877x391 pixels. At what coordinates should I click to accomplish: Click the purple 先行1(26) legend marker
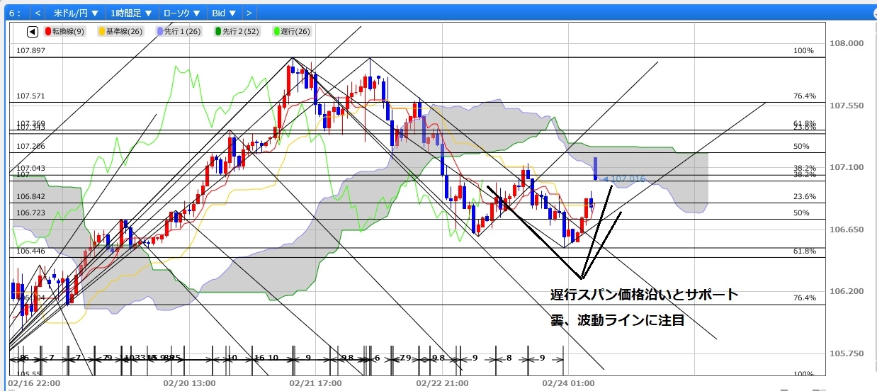158,32
